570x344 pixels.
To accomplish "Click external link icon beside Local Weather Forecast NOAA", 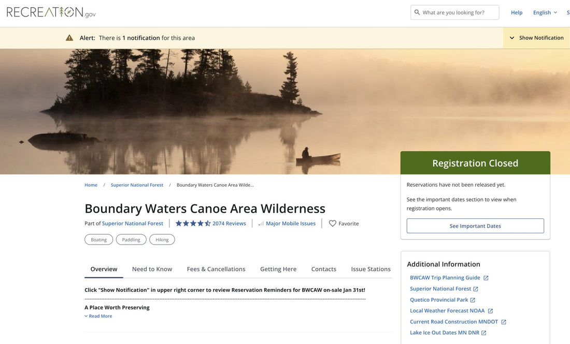I will (x=490, y=311).
